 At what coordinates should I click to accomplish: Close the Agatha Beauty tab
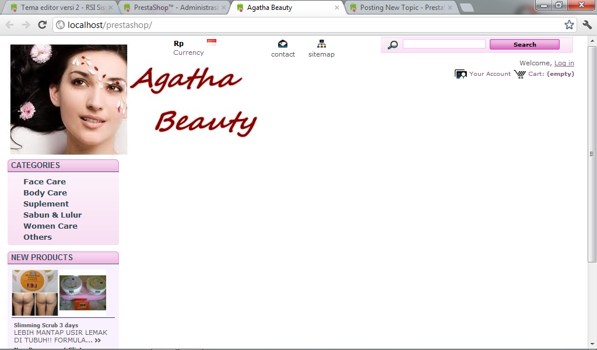(337, 8)
